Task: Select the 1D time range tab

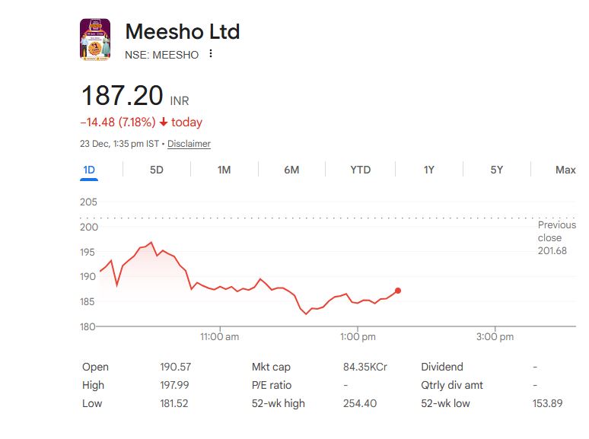Action: coord(89,170)
